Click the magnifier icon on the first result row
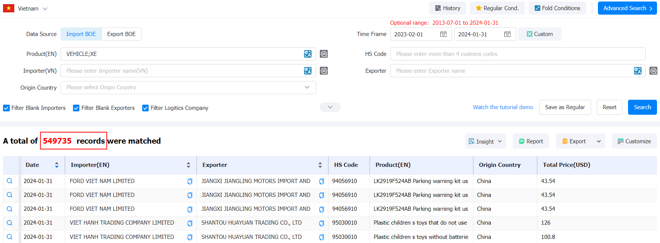Screen dimensions: 660x243 pos(10,181)
